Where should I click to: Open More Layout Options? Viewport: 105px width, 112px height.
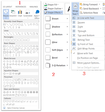pos(88,63)
